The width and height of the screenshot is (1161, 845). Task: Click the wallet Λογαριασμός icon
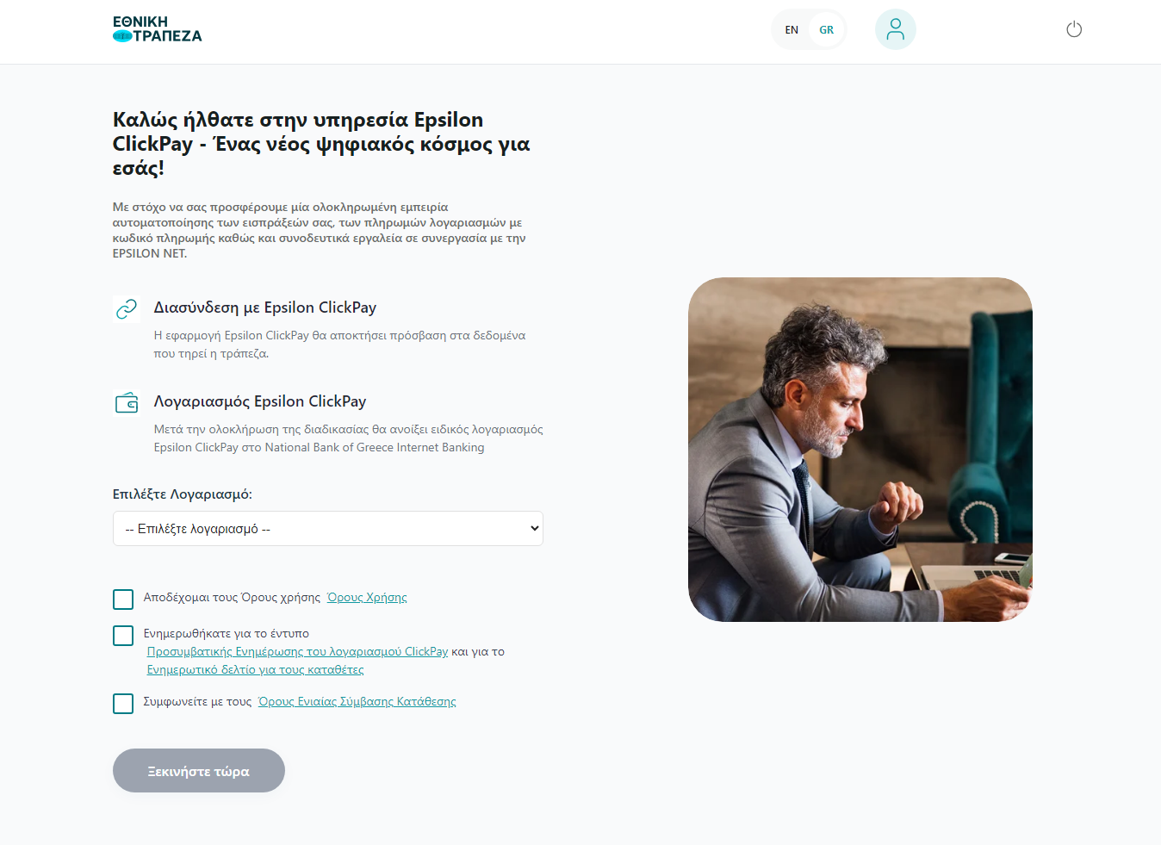[127, 402]
